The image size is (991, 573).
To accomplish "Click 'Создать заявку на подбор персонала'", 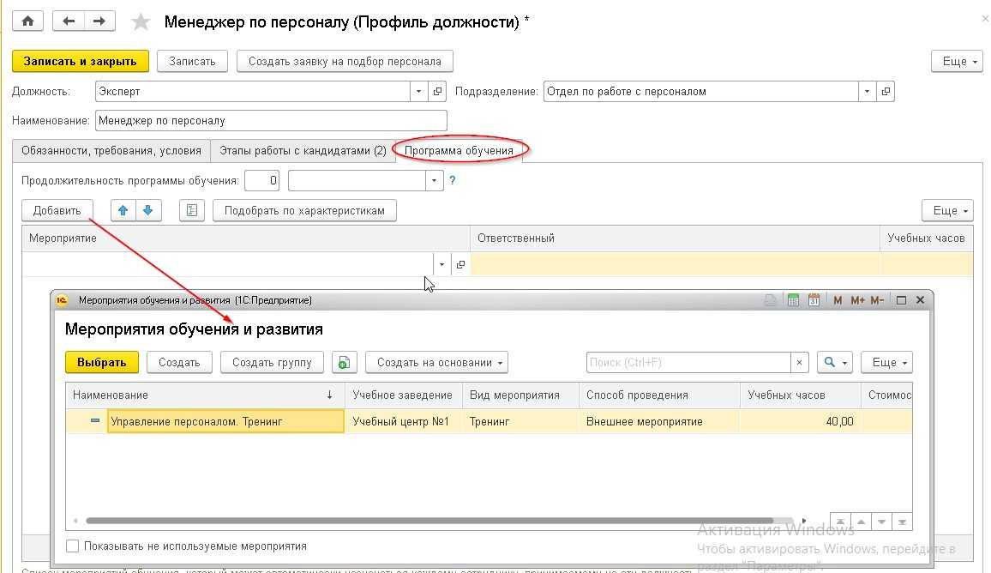I will pyautogui.click(x=344, y=62).
